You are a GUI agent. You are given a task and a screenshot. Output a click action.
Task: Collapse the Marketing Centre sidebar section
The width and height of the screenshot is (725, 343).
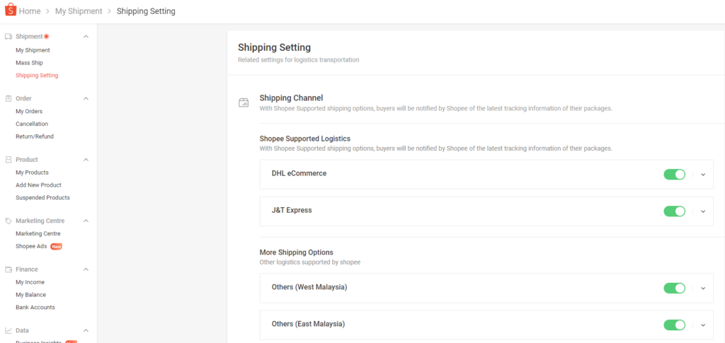coord(86,221)
